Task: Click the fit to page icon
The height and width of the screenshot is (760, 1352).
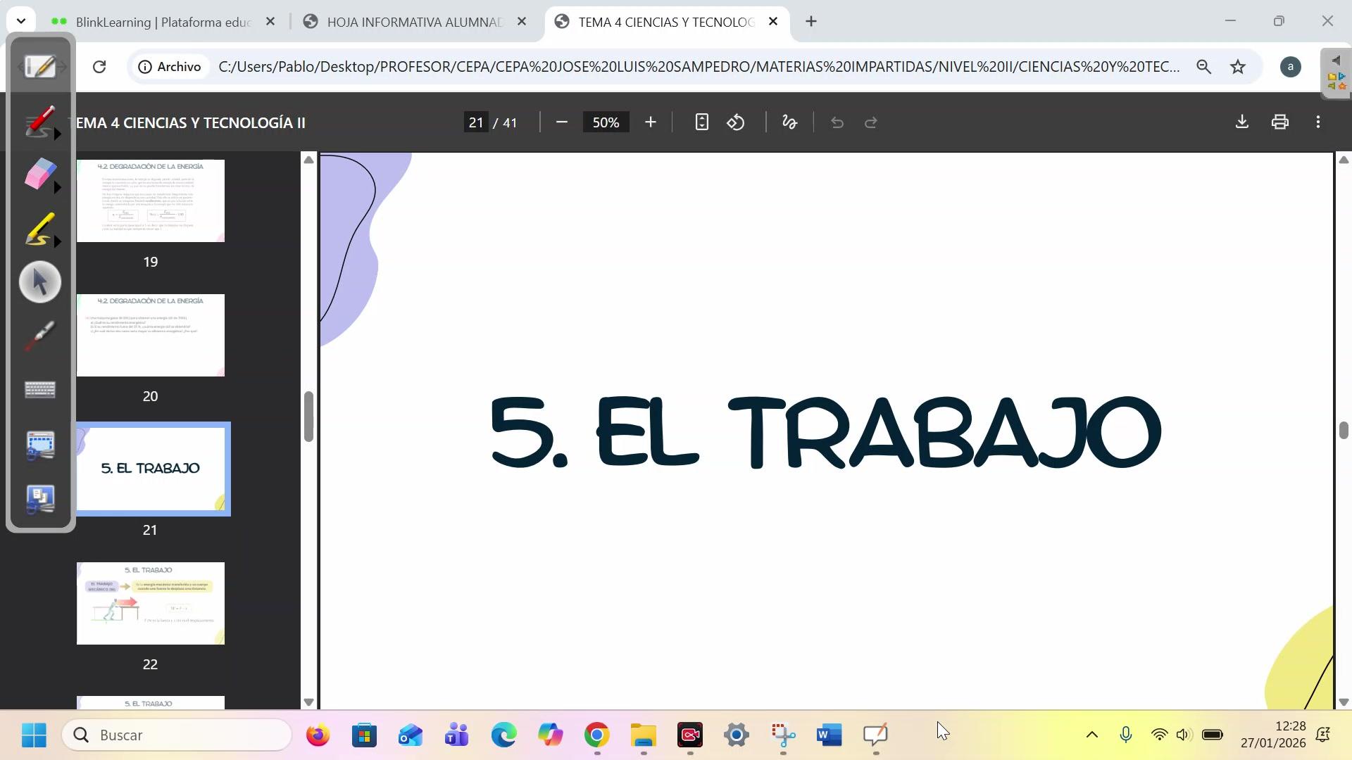Action: 701,122
